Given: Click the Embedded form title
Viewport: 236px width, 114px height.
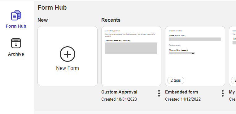Looking at the screenshot, I should point(181,92).
